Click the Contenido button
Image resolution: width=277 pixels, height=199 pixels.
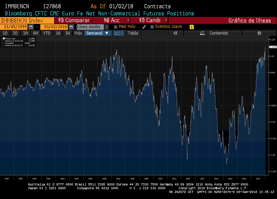pos(213,33)
